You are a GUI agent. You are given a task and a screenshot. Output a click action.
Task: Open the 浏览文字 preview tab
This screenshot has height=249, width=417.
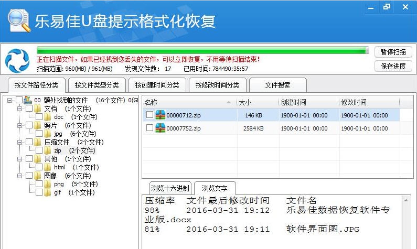215,188
